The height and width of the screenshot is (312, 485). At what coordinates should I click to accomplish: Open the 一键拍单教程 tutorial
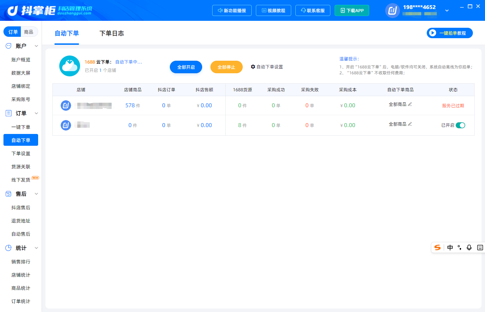(x=450, y=33)
